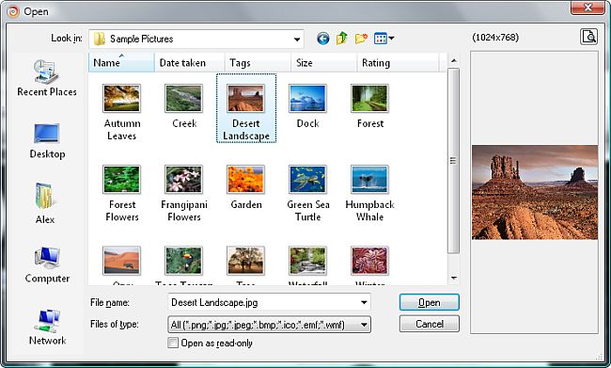Select the Waterfall thumbnail in bottom row
The width and height of the screenshot is (611, 368).
pyautogui.click(x=307, y=261)
